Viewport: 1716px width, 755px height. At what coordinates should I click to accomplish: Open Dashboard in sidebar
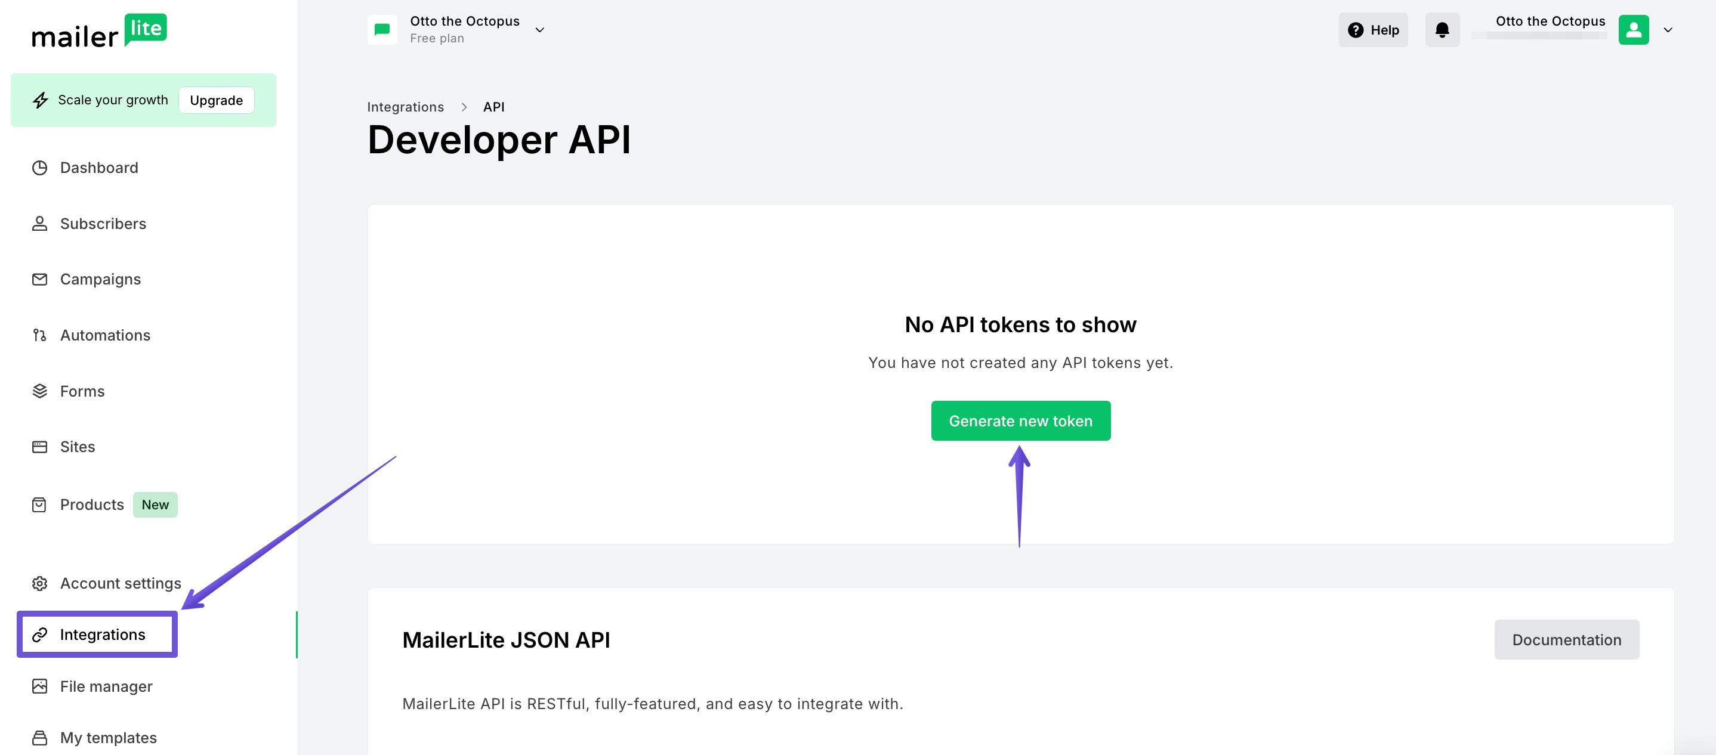coord(99,168)
